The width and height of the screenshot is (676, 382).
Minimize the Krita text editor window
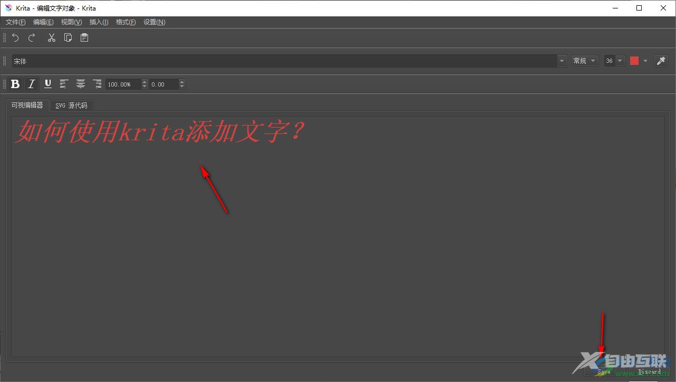615,8
